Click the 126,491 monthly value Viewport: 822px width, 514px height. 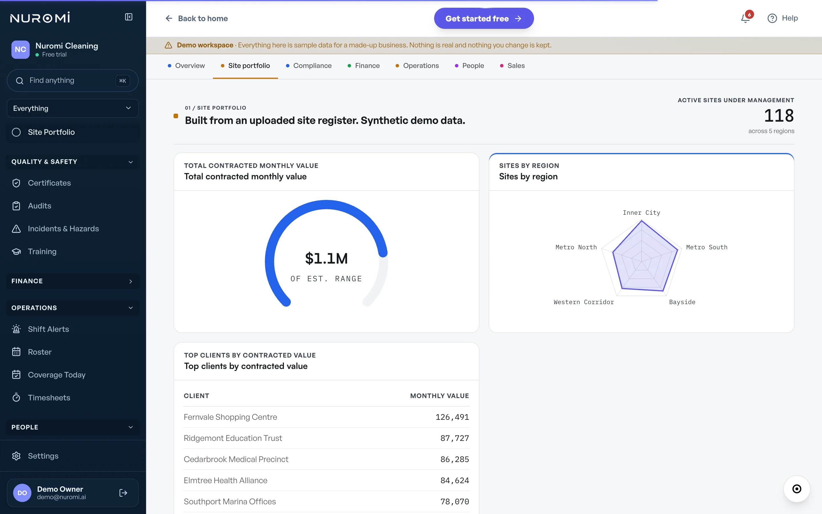pos(452,417)
